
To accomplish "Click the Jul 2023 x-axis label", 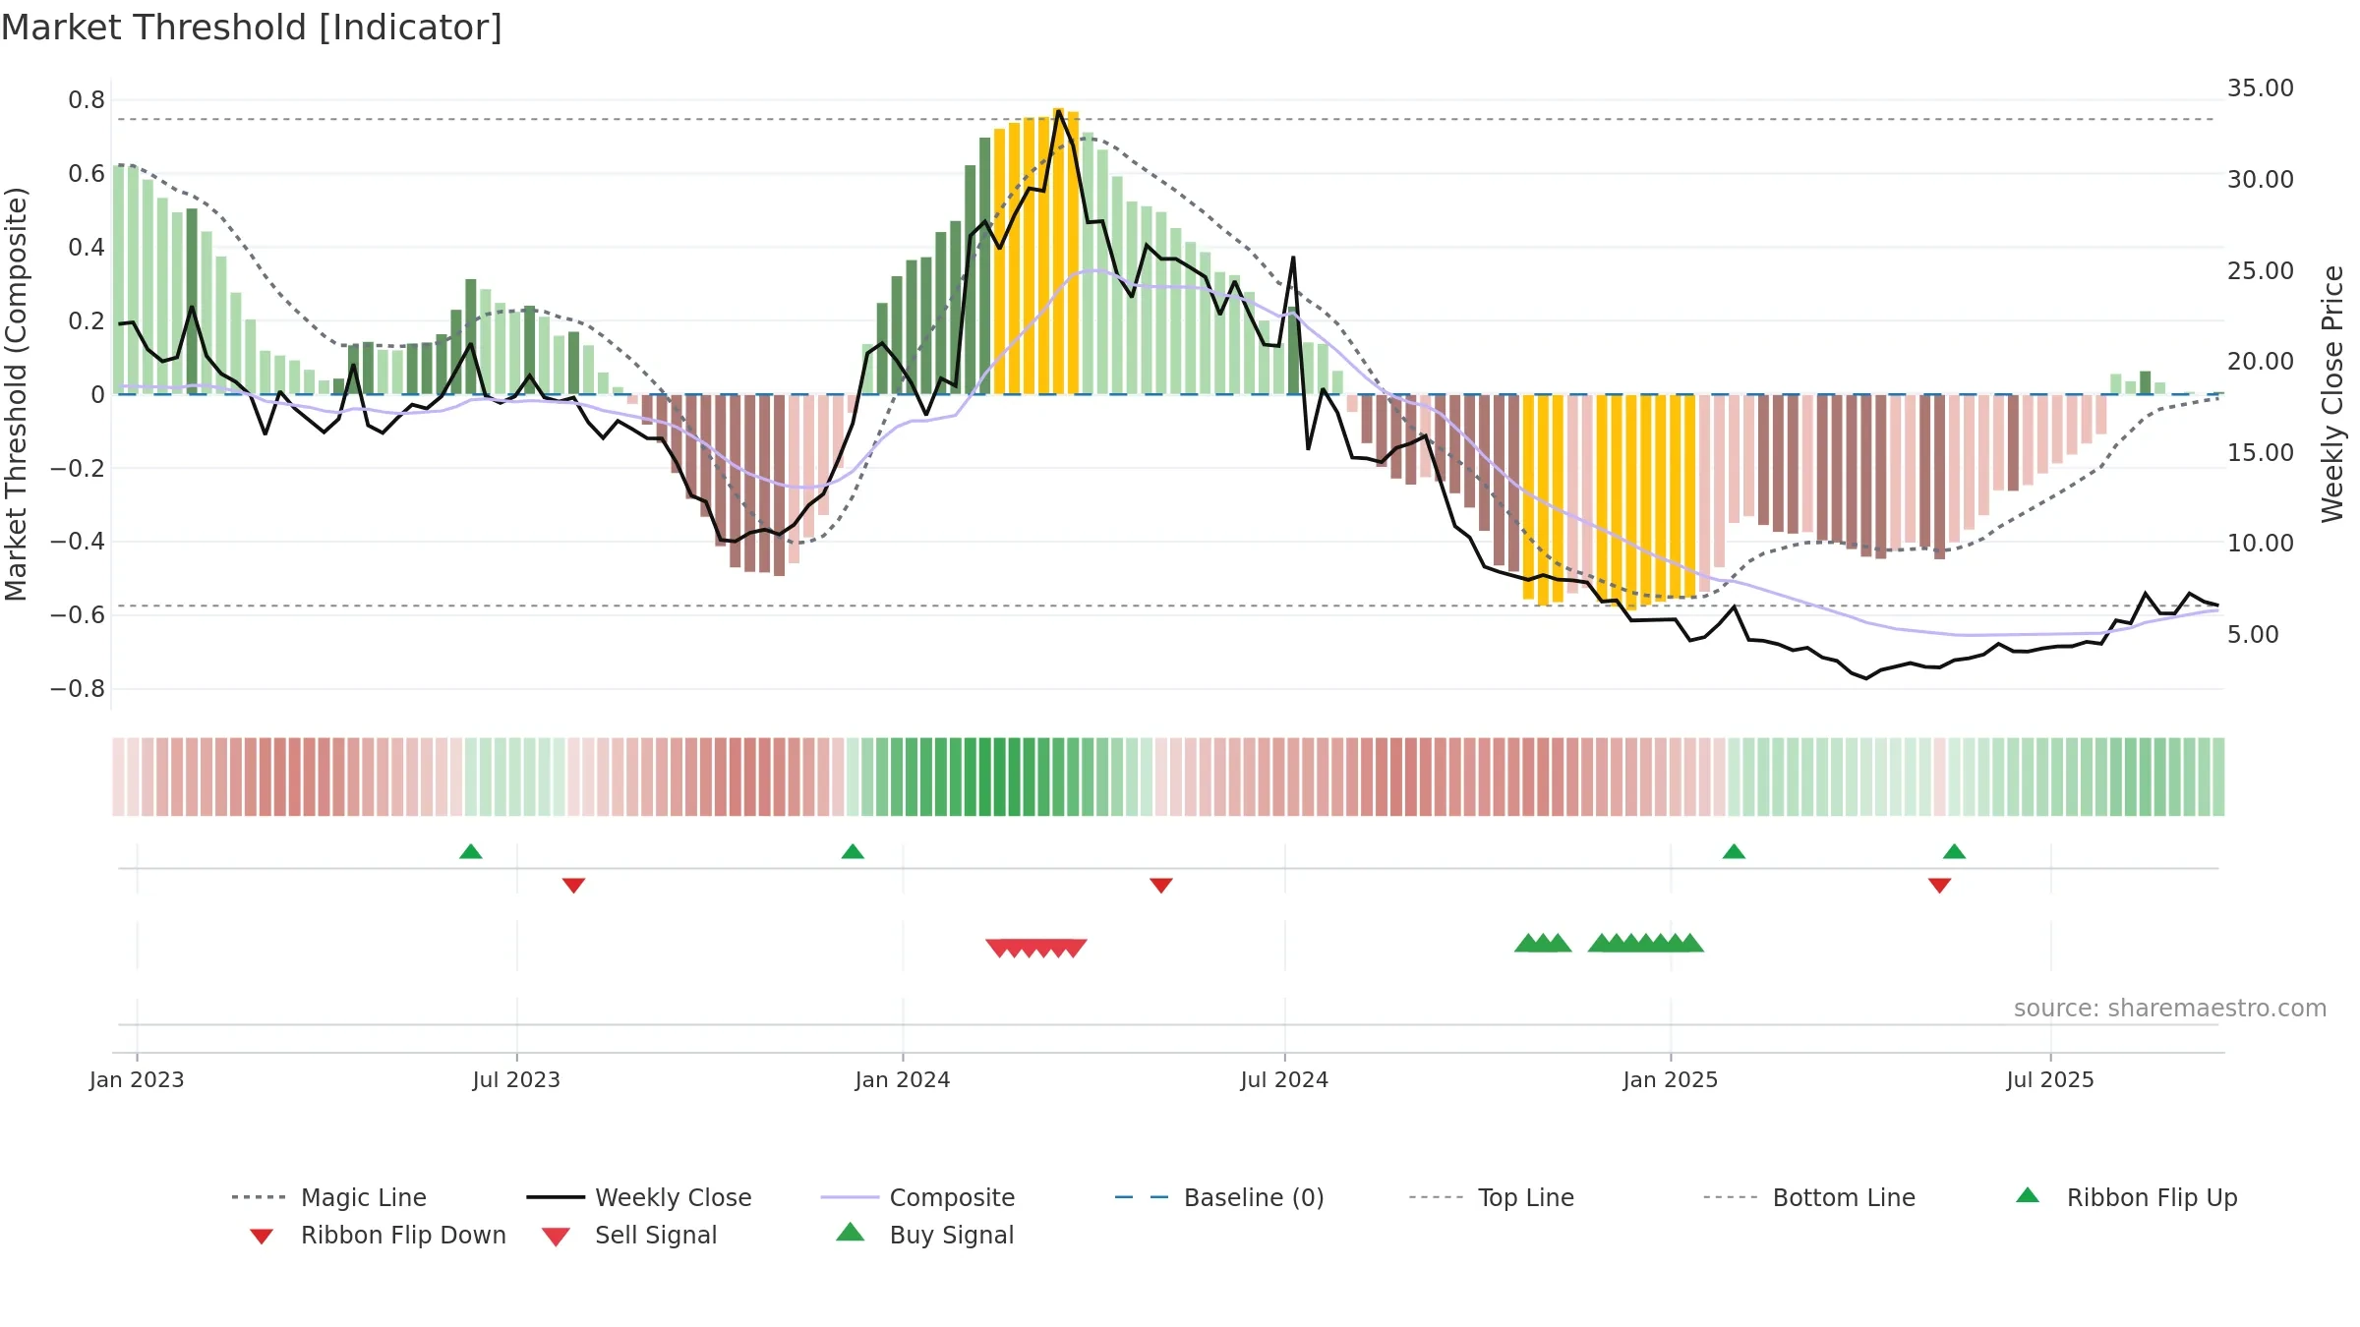I will tap(516, 1079).
